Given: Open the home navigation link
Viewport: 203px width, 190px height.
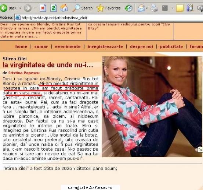Looking at the screenshot, I should (21, 46).
